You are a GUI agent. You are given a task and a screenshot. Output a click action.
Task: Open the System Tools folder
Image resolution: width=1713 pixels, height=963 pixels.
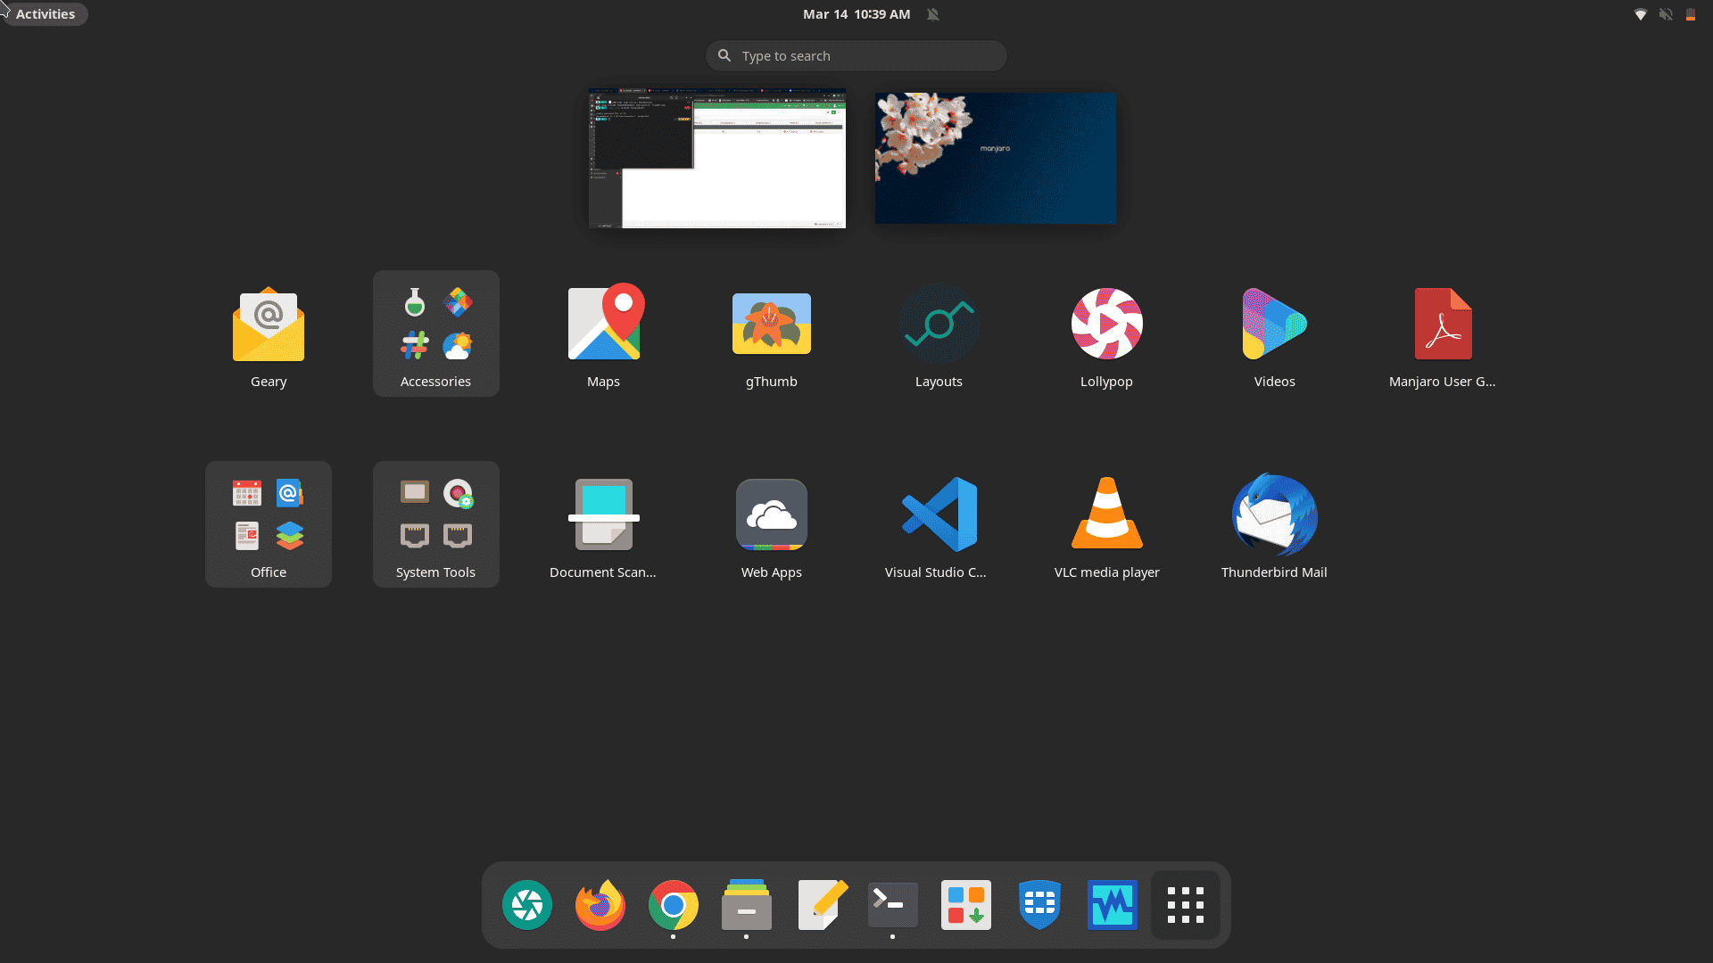(435, 524)
